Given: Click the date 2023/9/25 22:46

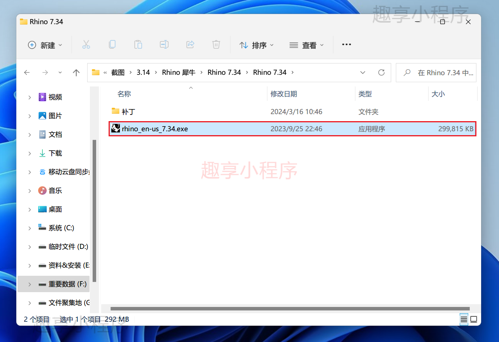Looking at the screenshot, I should tap(296, 129).
